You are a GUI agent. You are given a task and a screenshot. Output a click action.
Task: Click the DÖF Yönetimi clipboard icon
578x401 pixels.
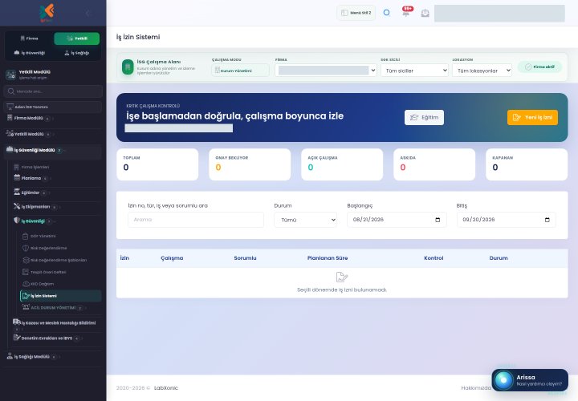coord(26,236)
